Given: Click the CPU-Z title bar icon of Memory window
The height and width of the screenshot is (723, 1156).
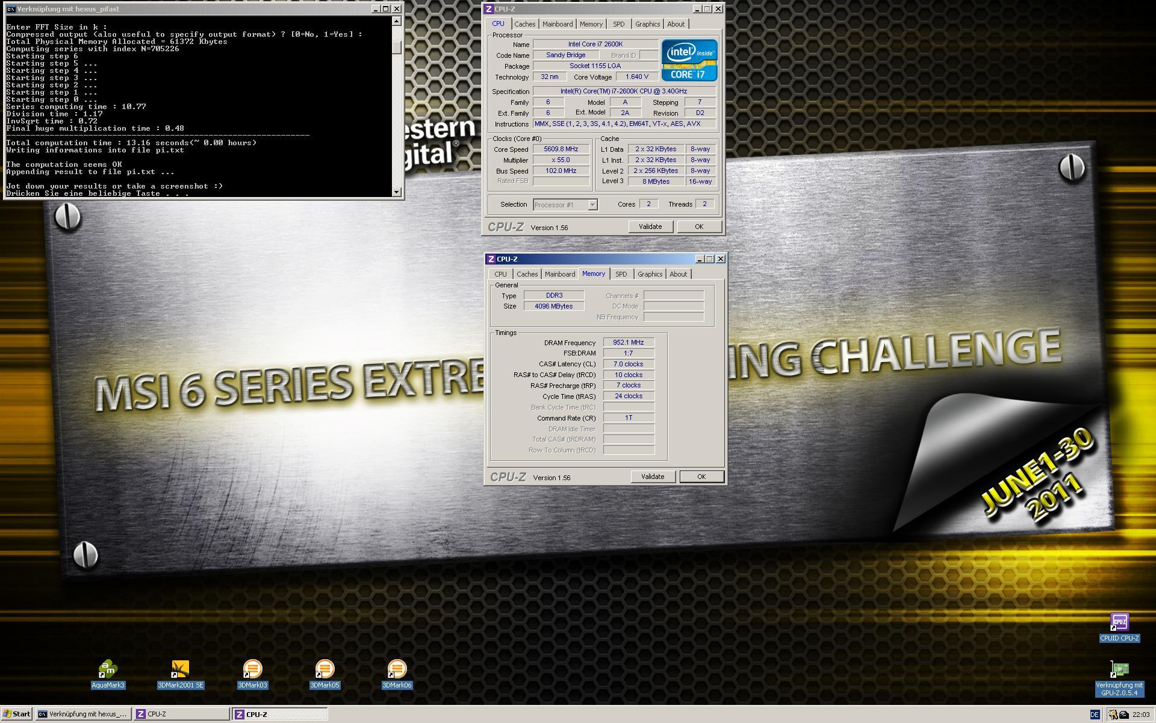Looking at the screenshot, I should (491, 259).
